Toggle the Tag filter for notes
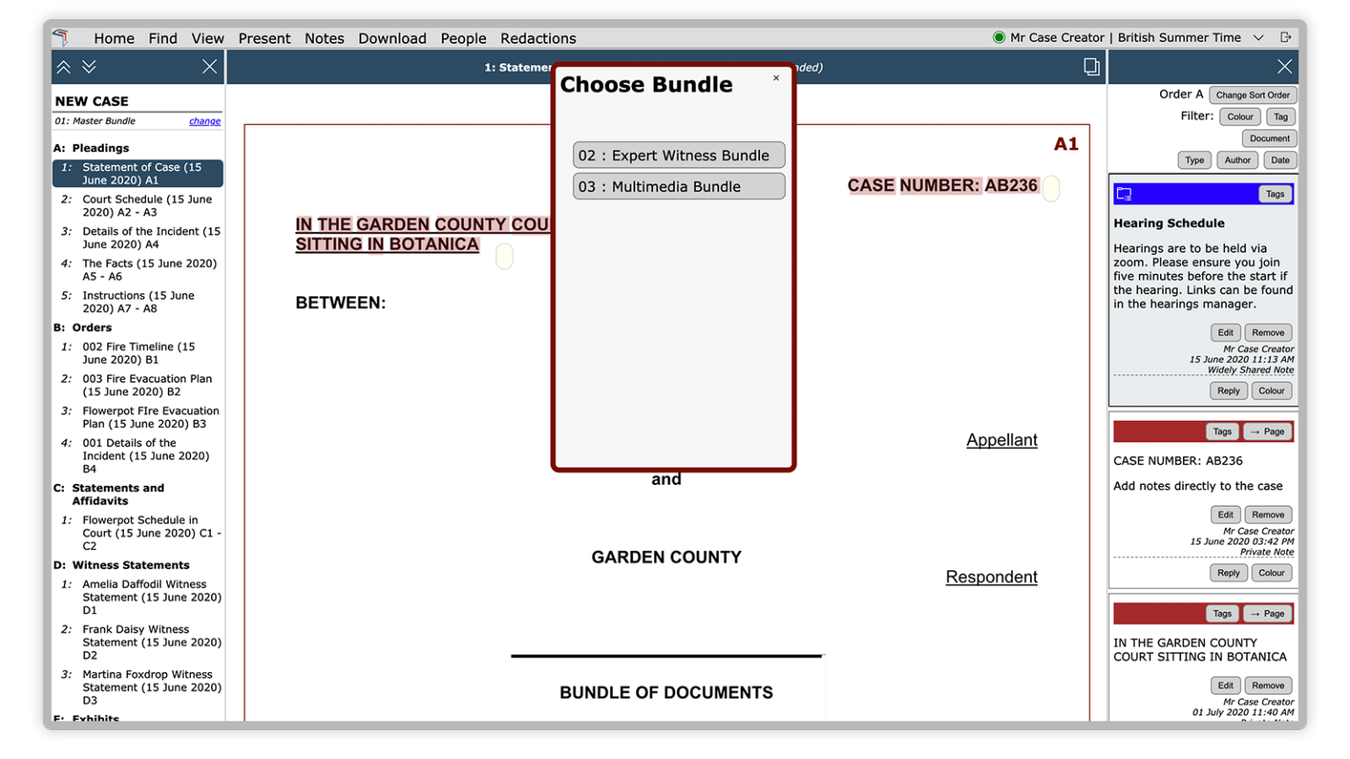 click(1281, 116)
